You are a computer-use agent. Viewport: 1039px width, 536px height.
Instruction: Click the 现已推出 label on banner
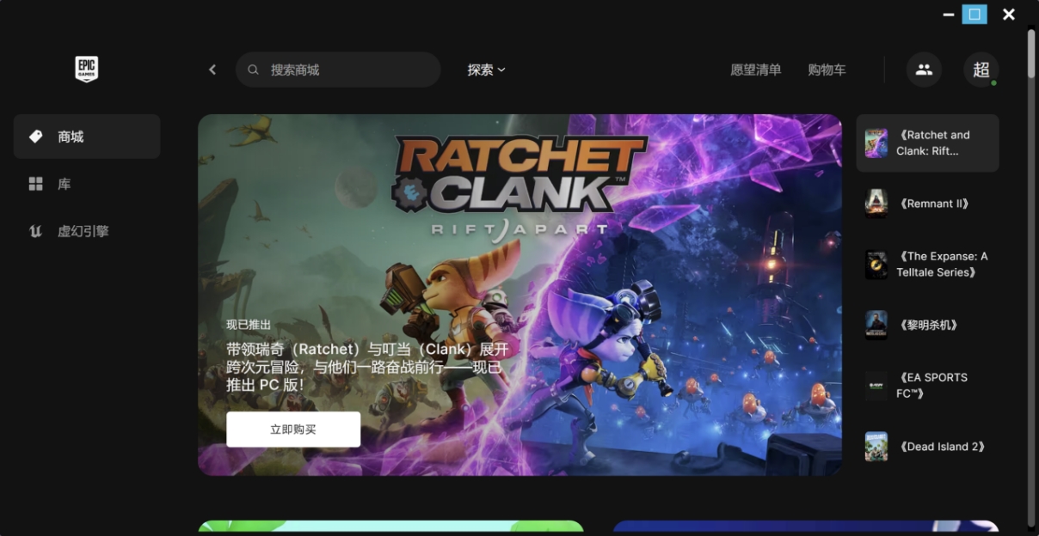[249, 325]
